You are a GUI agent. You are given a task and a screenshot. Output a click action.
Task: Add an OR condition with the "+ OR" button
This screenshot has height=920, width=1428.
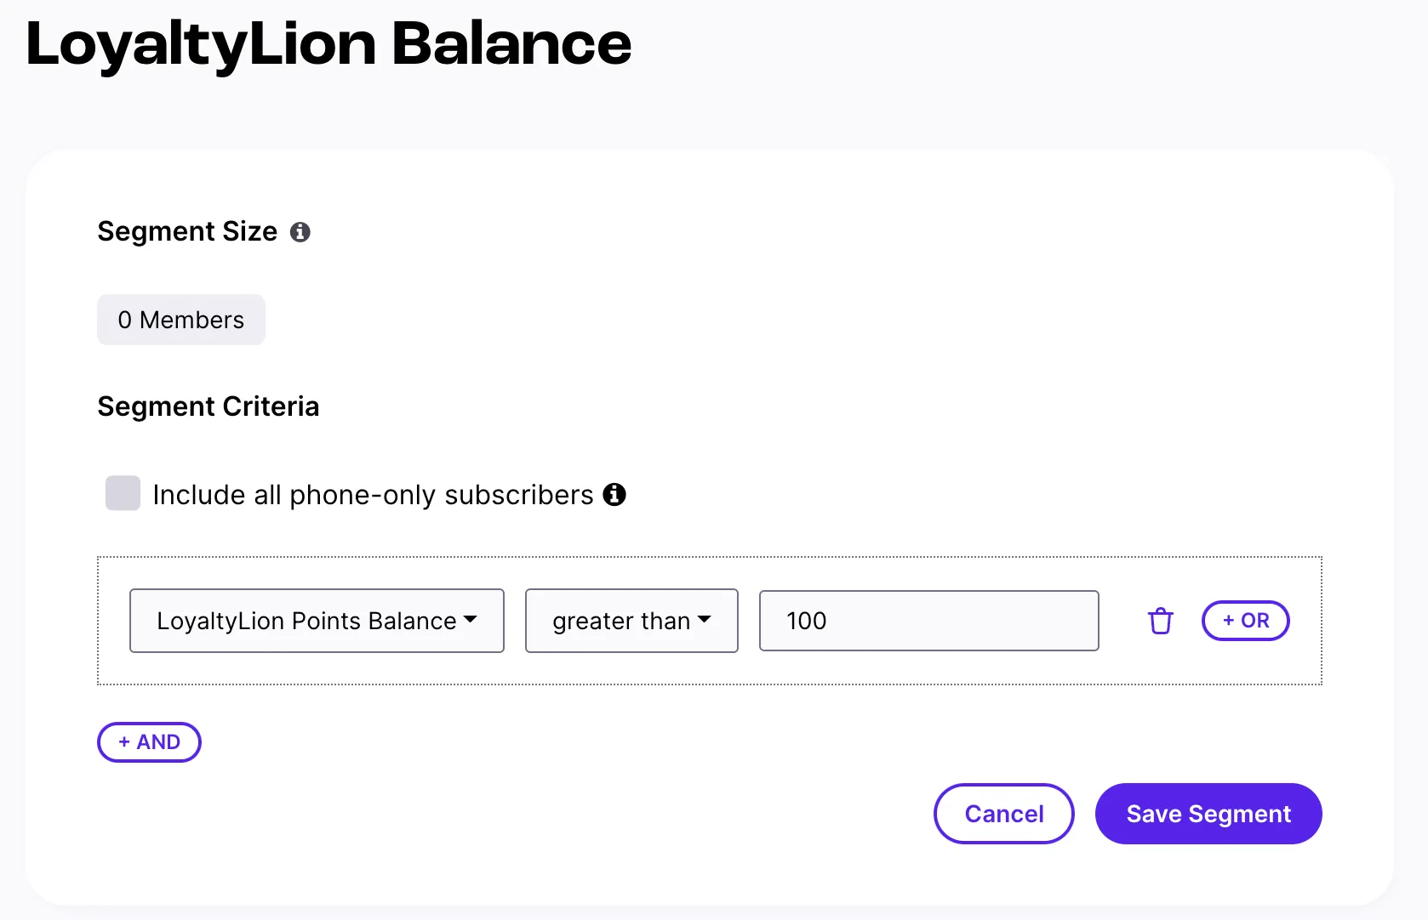[x=1245, y=621]
